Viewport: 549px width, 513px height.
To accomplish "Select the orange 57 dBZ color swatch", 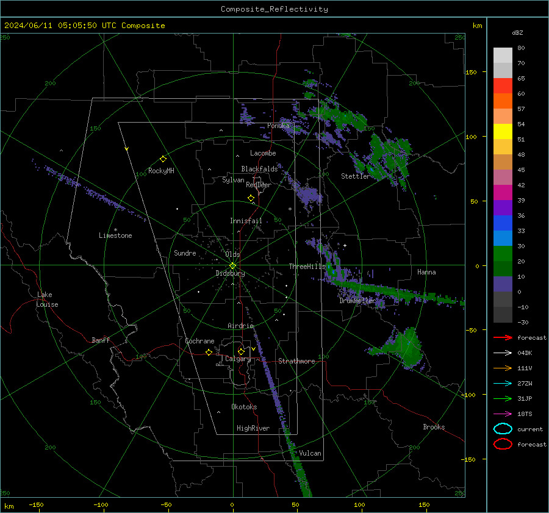I will 503,101.
